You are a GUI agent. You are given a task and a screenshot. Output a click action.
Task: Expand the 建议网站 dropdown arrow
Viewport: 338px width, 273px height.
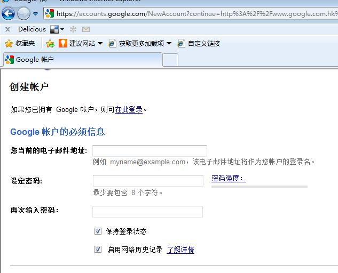click(x=100, y=44)
